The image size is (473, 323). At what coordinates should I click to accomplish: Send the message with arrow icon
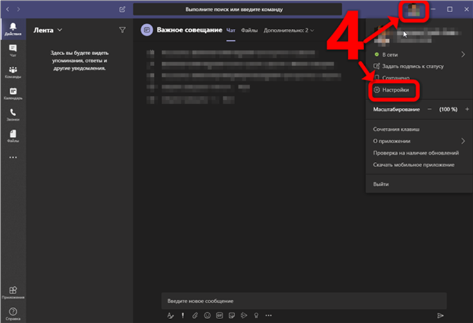tap(440, 315)
